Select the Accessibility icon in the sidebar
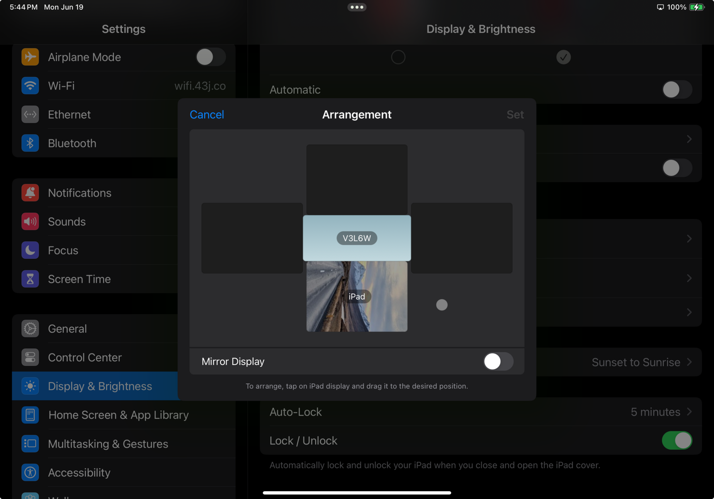Screen dimensions: 714x499 pos(30,472)
